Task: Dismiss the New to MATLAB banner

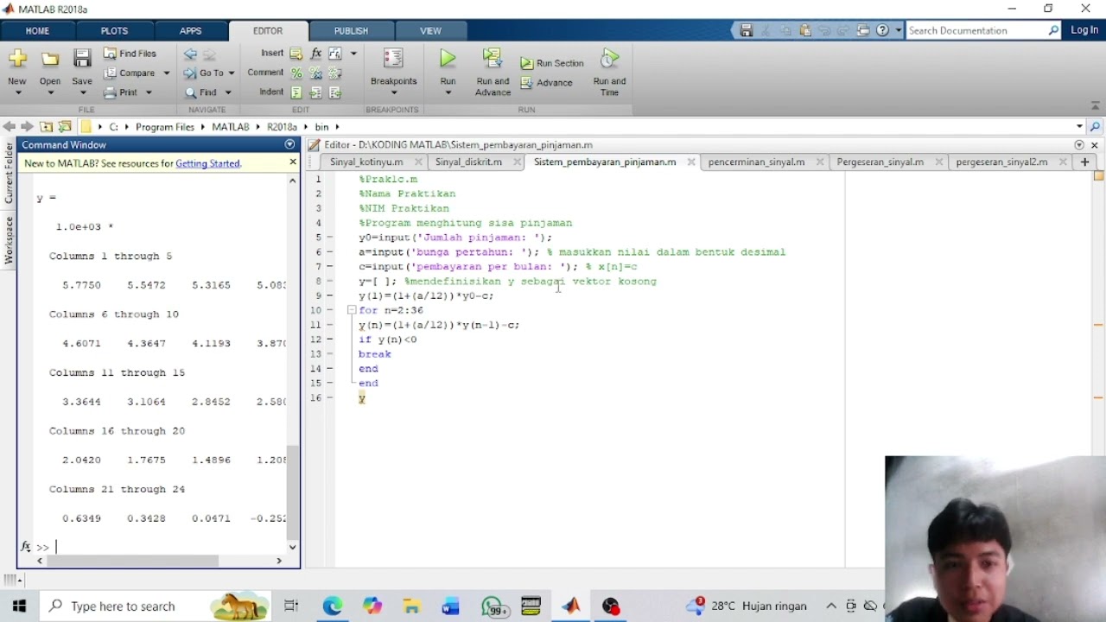Action: pyautogui.click(x=293, y=162)
